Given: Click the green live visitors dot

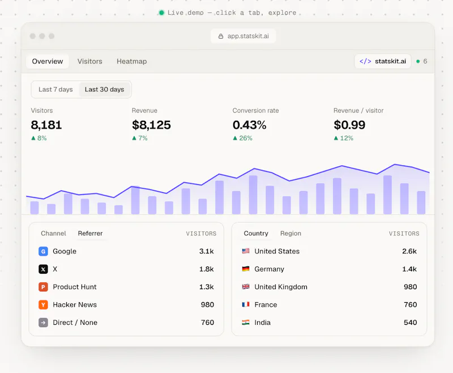Looking at the screenshot, I should pos(418,61).
